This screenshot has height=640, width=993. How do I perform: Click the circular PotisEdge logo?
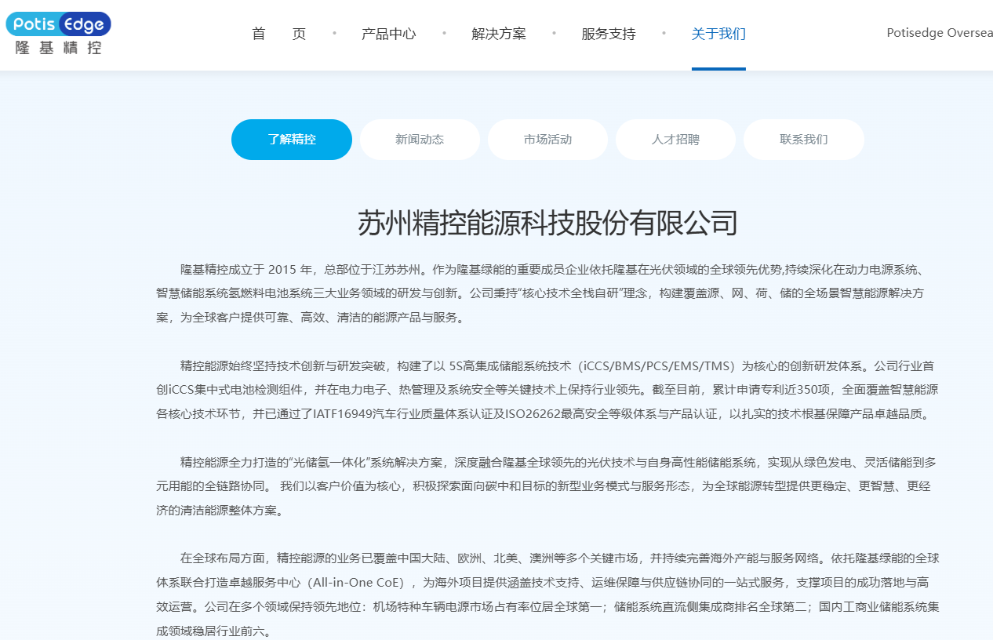coord(58,24)
